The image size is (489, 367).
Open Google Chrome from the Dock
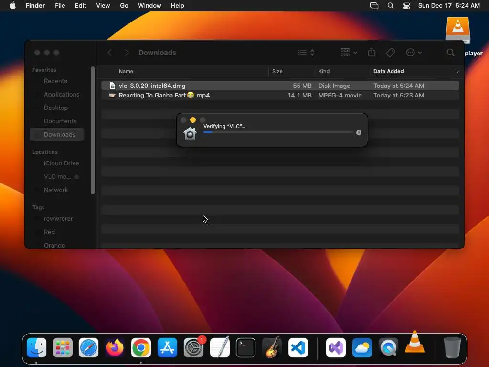[141, 348]
